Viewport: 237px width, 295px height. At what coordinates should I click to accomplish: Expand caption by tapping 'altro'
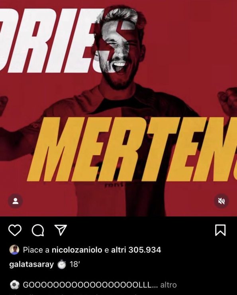[x=168, y=285]
